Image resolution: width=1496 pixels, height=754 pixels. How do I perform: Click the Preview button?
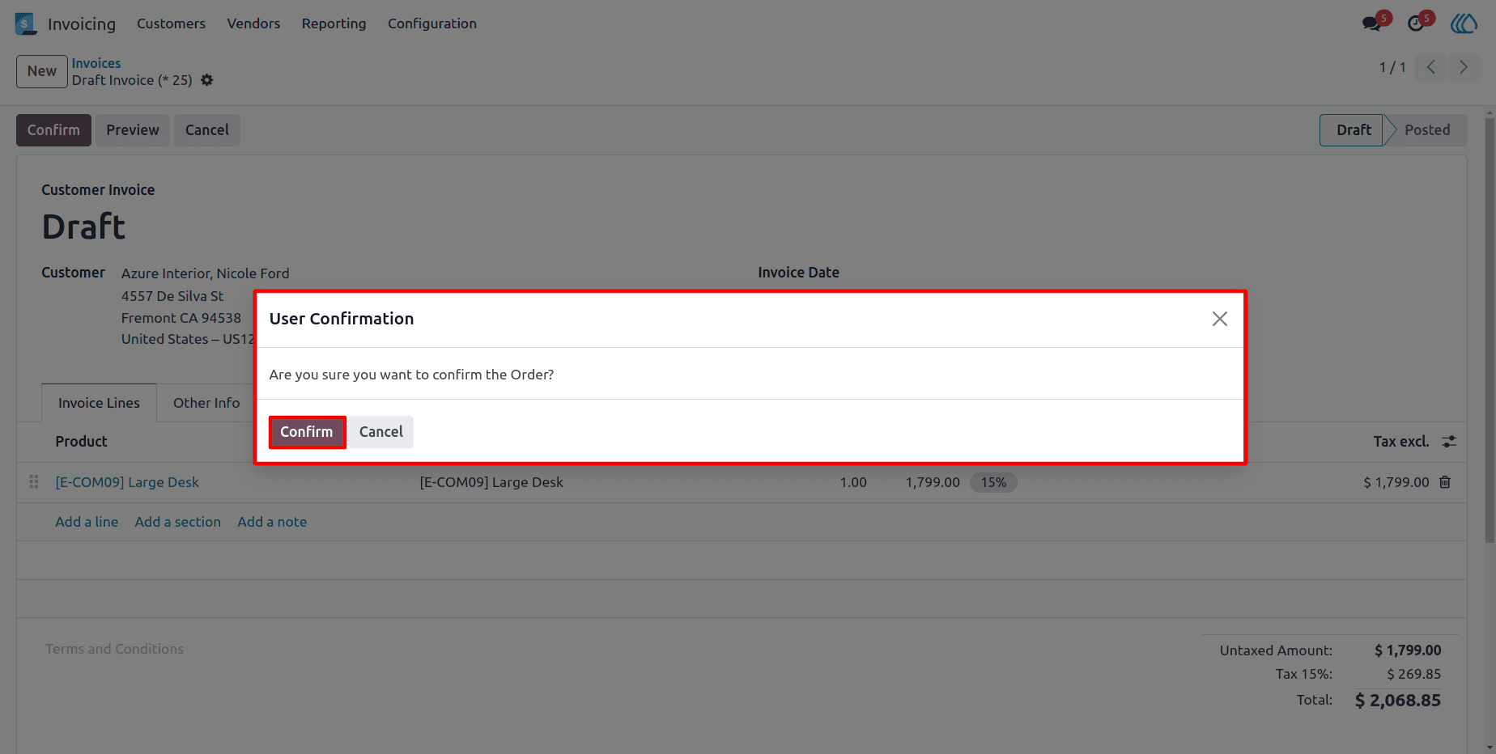[133, 130]
